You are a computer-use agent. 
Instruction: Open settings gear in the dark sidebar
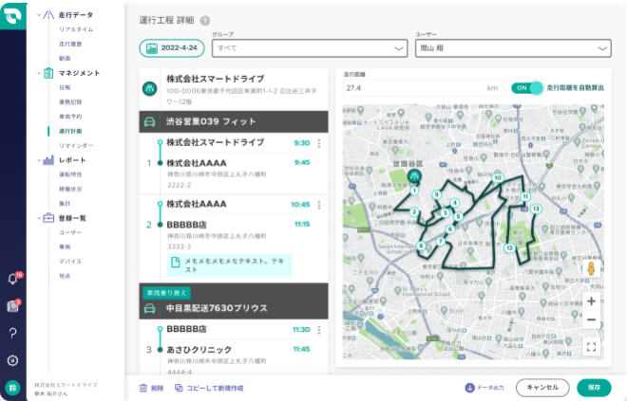point(12,360)
